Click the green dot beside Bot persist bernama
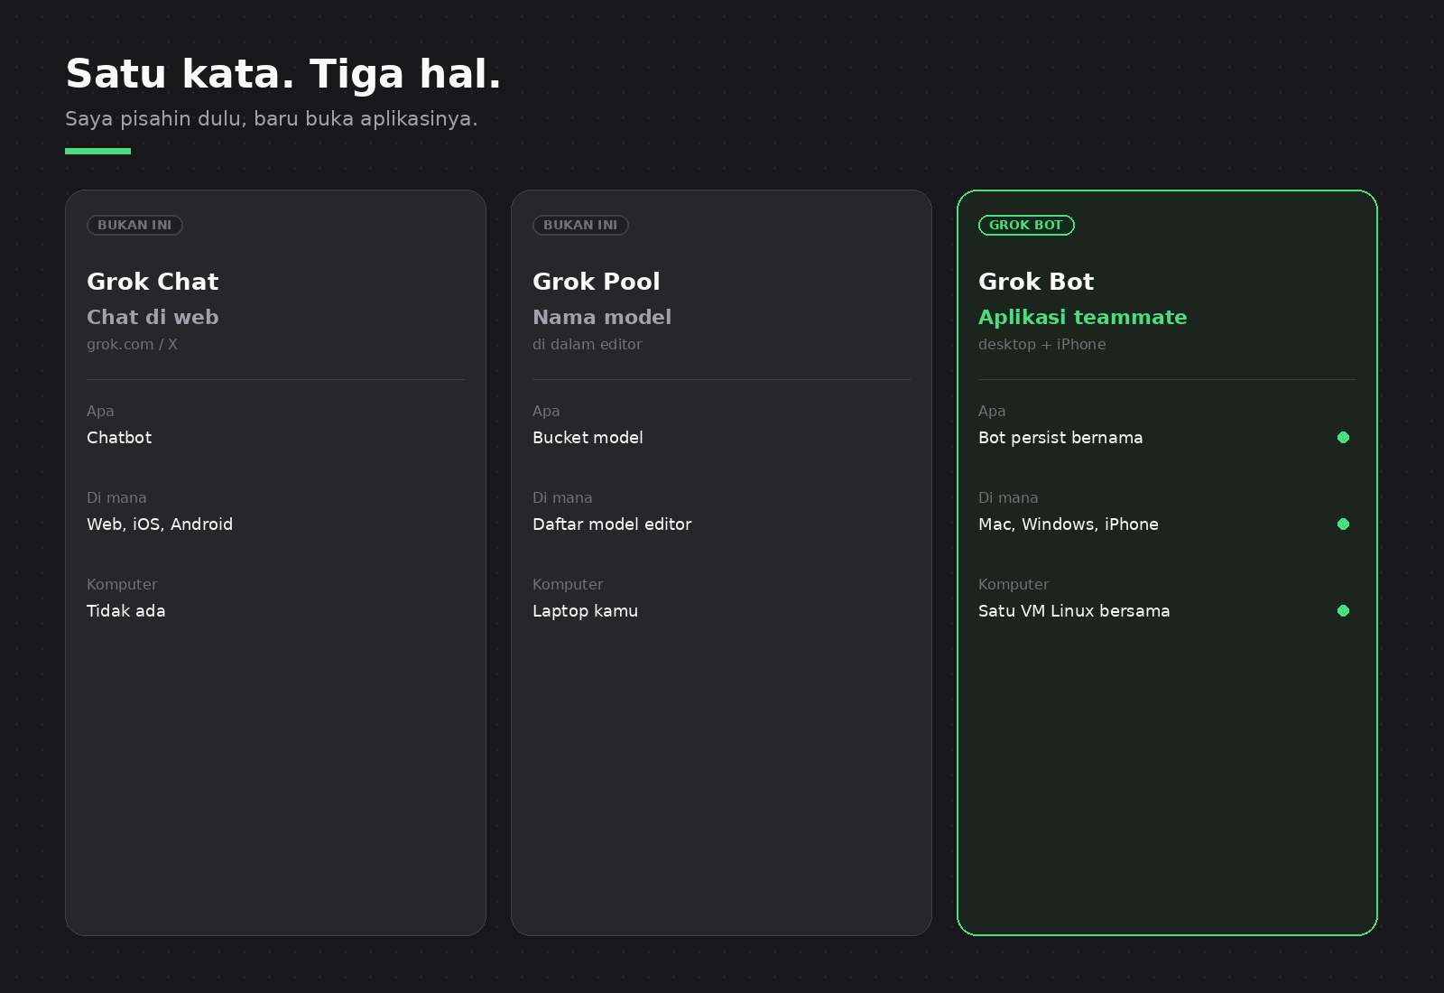Viewport: 1444px width, 993px height. [x=1343, y=438]
